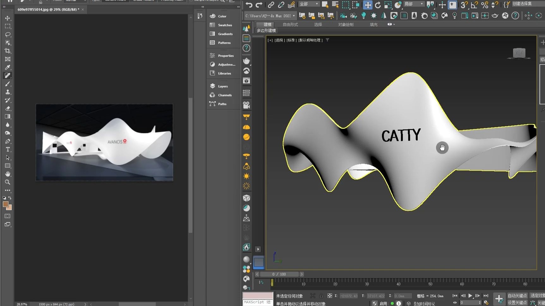The image size is (545, 306).
Task: Activate Select and Rotate tool
Action: tap(378, 5)
